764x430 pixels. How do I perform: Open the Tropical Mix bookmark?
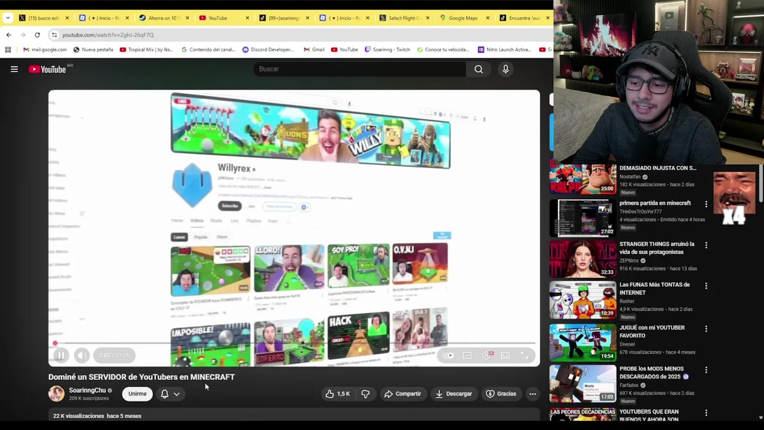[146, 50]
